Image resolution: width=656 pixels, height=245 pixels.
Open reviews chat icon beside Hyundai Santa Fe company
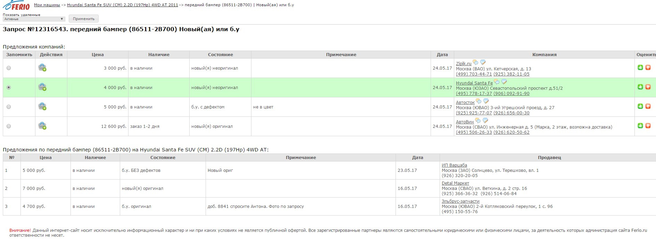click(497, 82)
